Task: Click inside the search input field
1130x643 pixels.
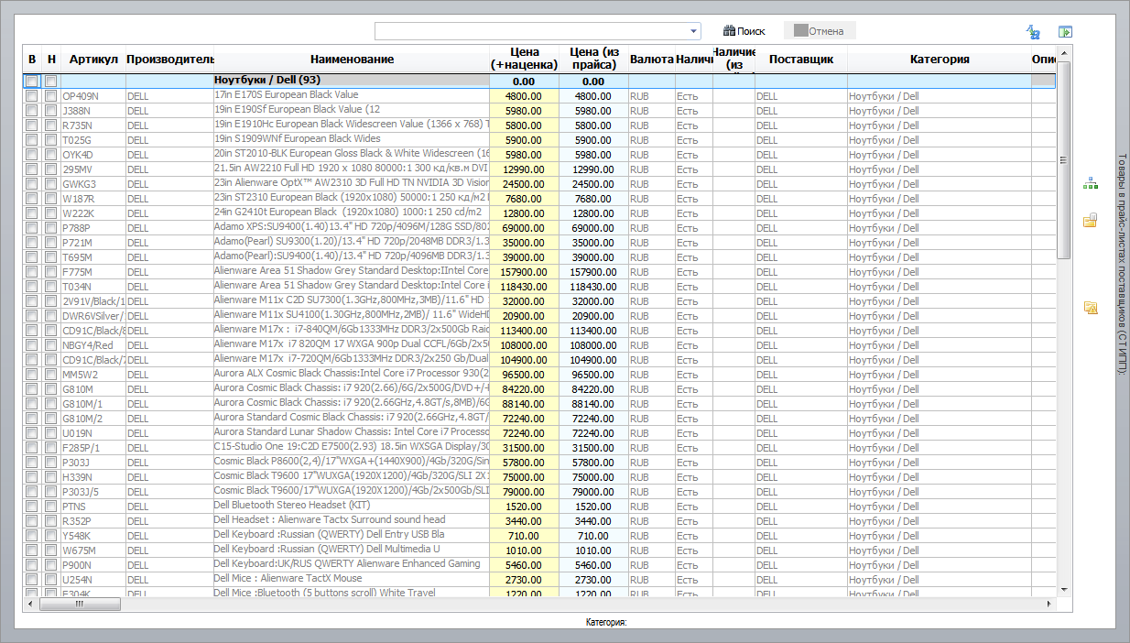Action: coord(532,31)
